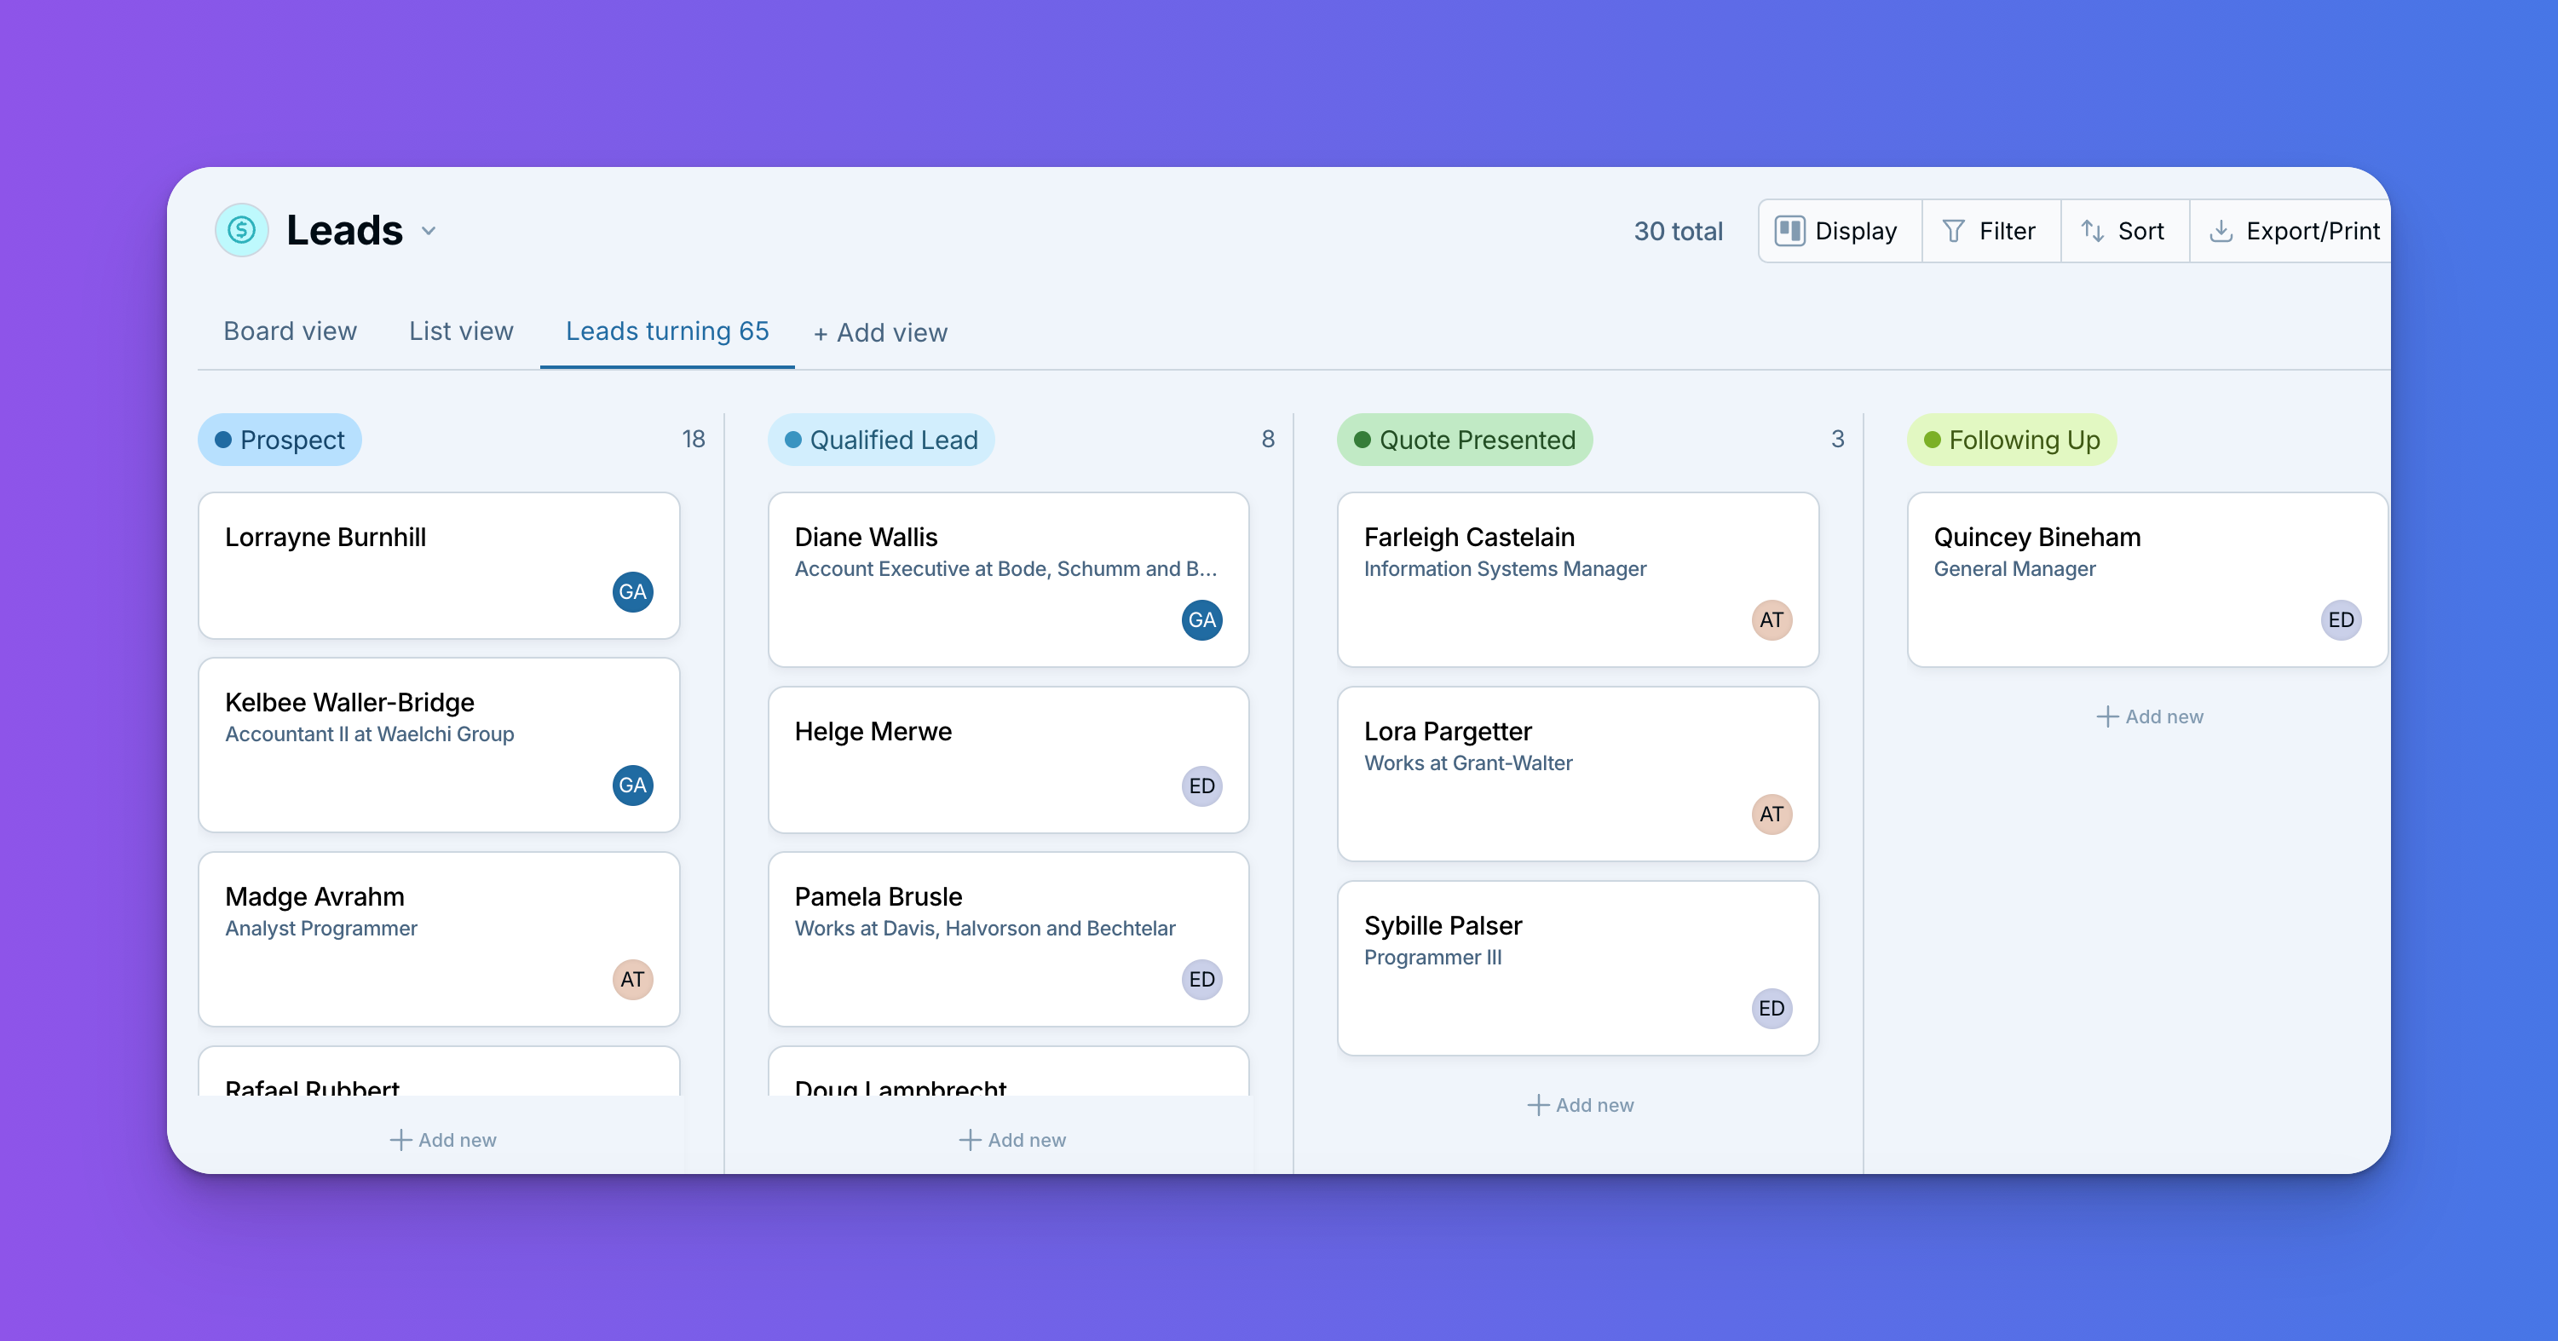The width and height of the screenshot is (2558, 1341).
Task: Open the Farleigh Castelain lead card
Action: coord(1578,579)
